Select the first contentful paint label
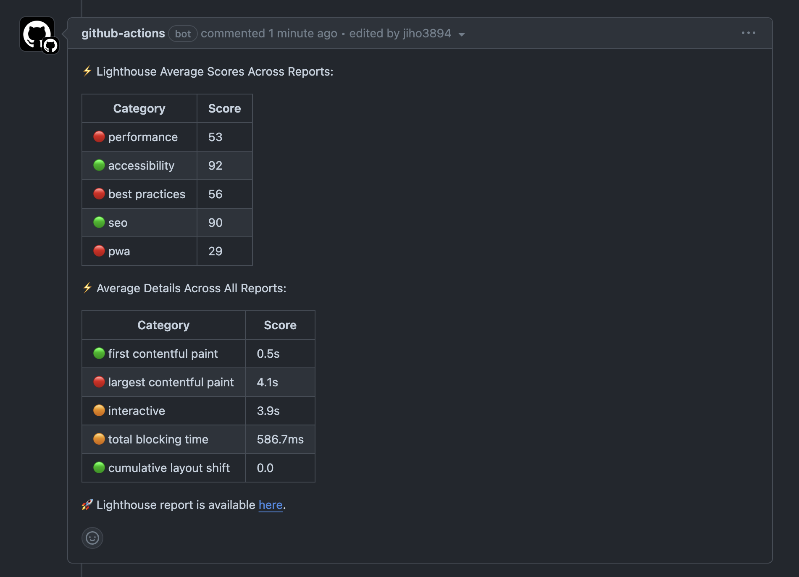This screenshot has height=577, width=799. (x=163, y=354)
